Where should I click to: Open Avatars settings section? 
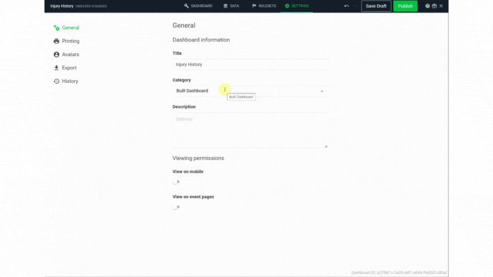(x=67, y=55)
